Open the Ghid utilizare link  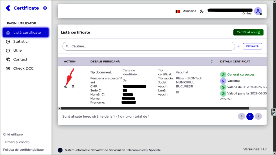13,135
